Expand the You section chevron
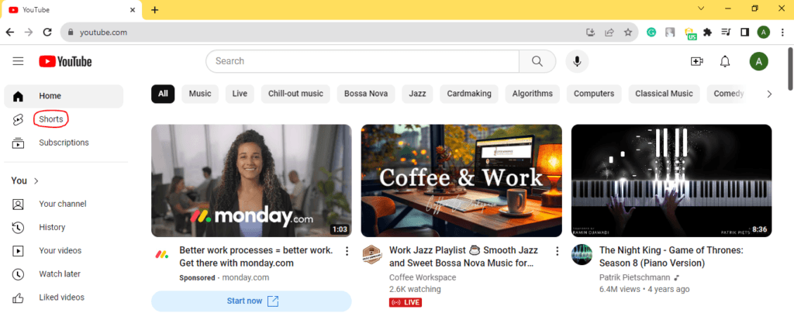The height and width of the screenshot is (313, 794). pos(36,181)
